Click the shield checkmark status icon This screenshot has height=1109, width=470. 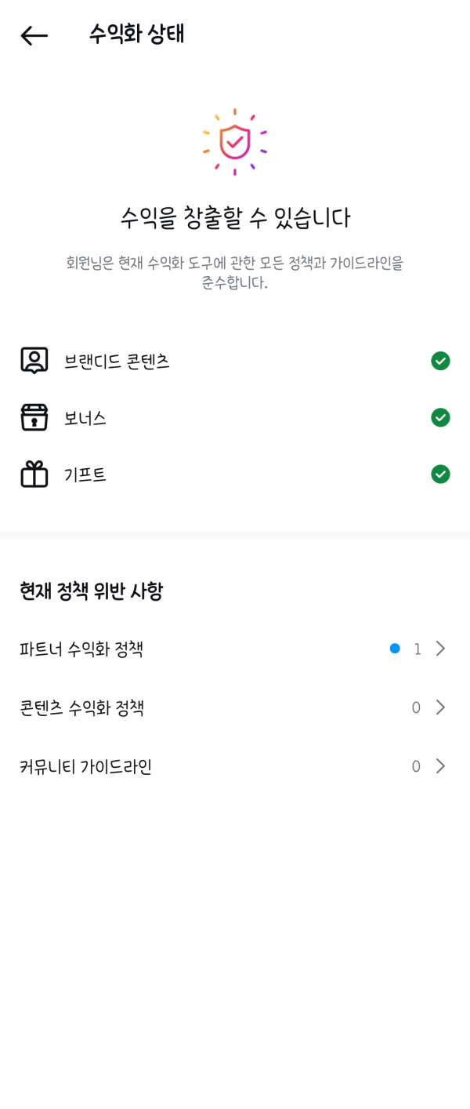coord(235,142)
